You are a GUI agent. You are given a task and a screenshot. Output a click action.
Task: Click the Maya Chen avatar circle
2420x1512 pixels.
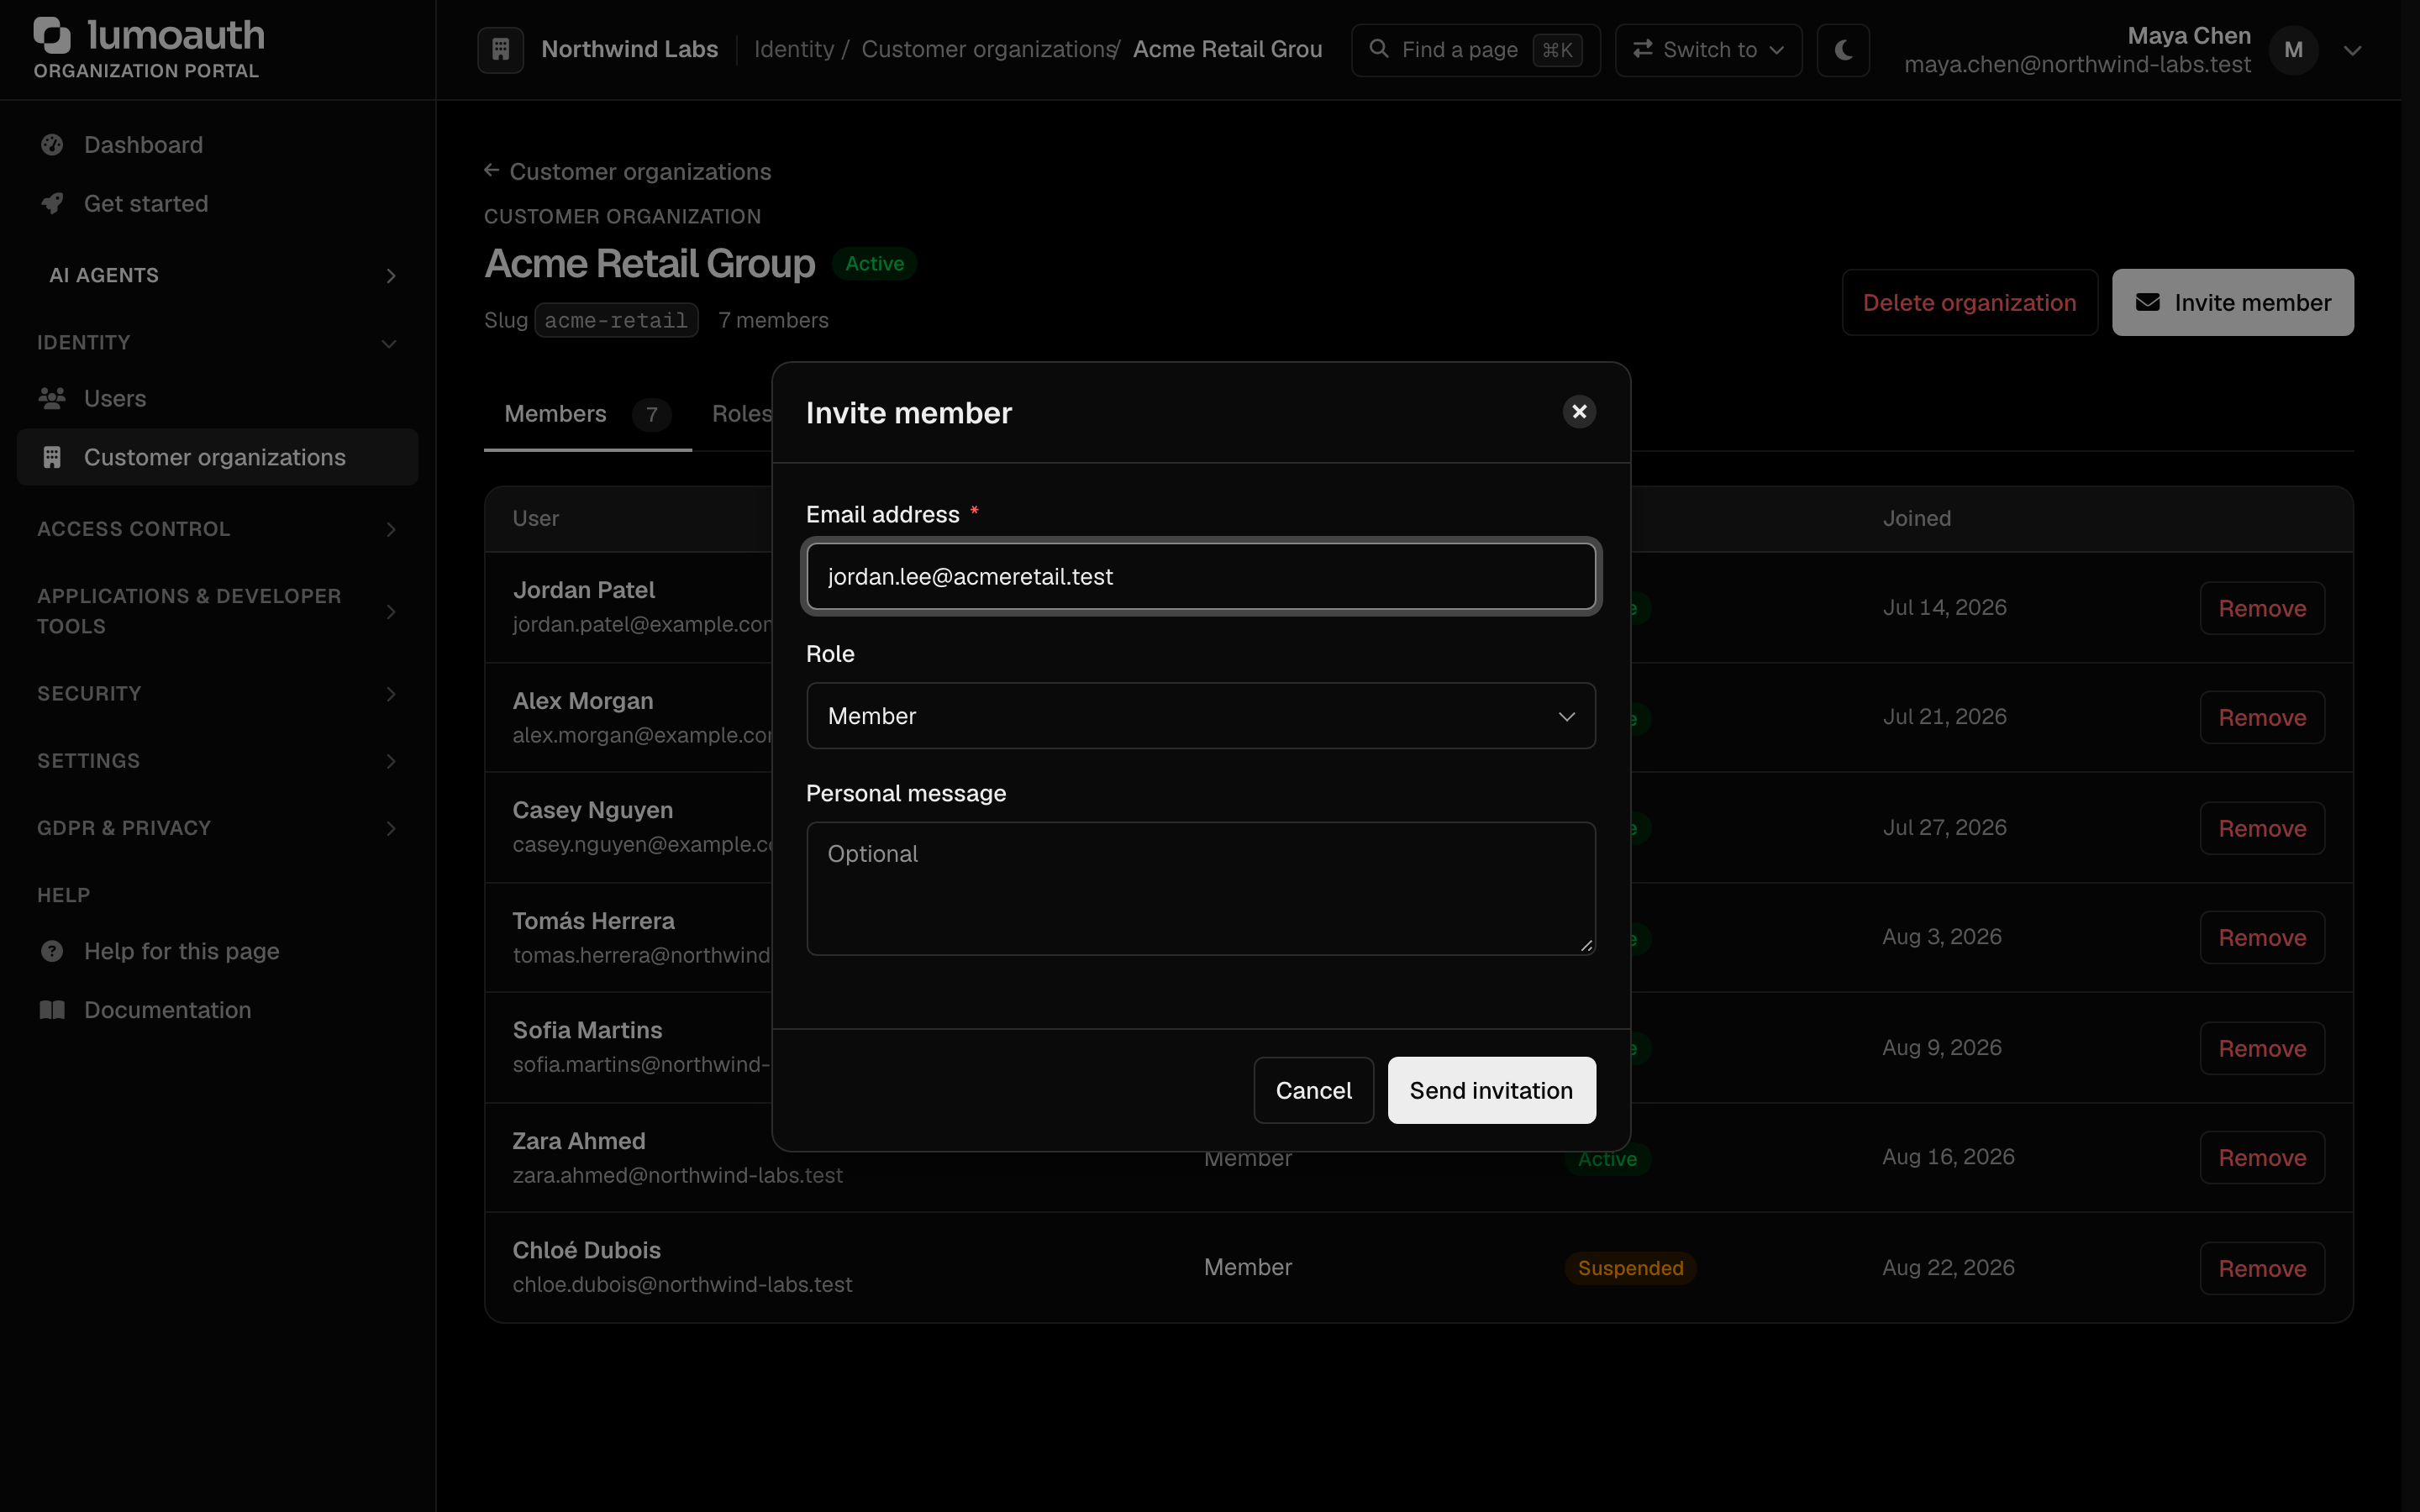point(2293,50)
